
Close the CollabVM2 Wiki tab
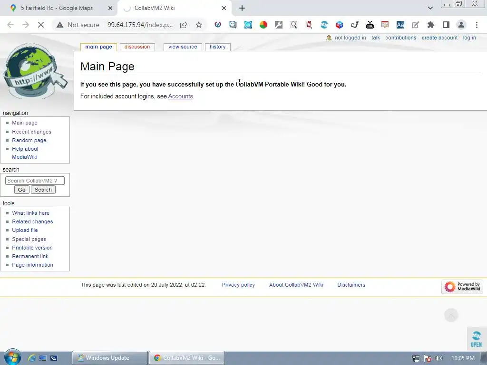224,8
